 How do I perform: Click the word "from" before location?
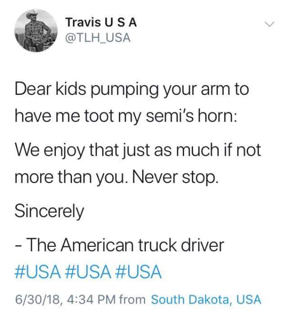click(x=133, y=300)
